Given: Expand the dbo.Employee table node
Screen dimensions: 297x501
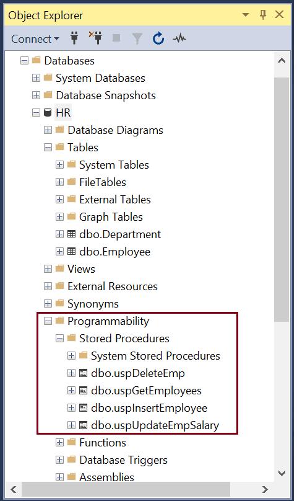Looking at the screenshot, I should 59,252.
